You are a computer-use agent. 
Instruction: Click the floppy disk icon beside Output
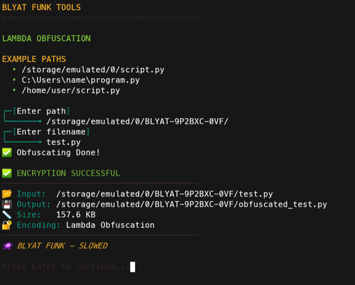[x=7, y=204]
